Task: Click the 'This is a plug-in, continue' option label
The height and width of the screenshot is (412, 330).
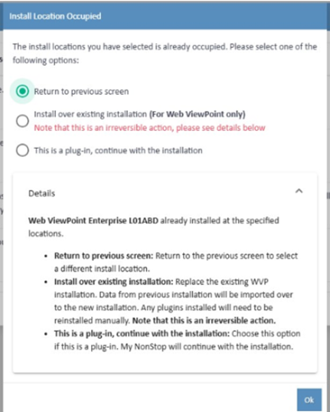Action: tap(118, 151)
